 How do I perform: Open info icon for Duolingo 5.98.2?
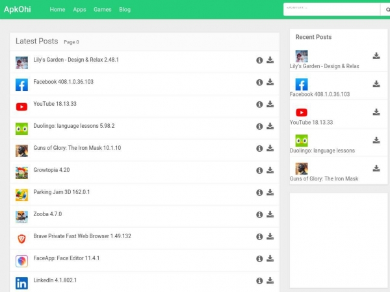[x=259, y=127]
